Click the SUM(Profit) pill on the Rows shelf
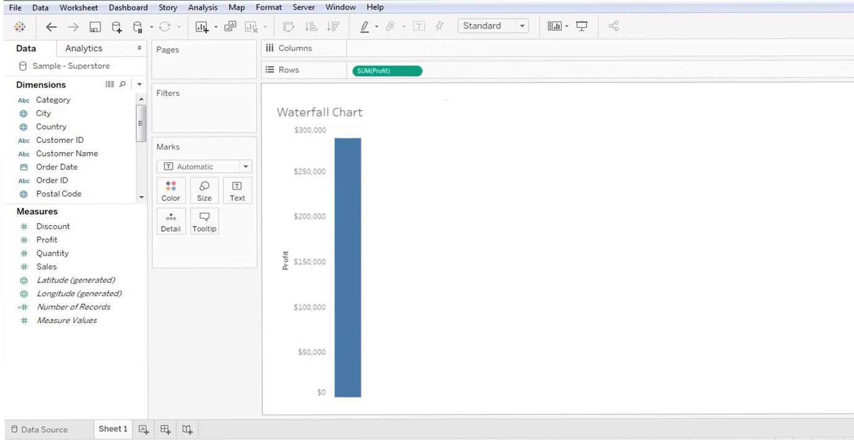The height and width of the screenshot is (440, 854). pyautogui.click(x=386, y=71)
